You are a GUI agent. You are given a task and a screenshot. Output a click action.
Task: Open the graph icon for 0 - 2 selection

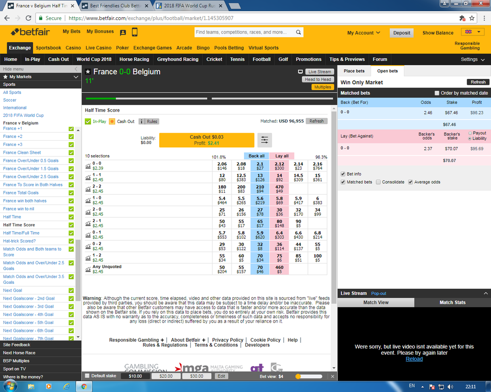(88, 246)
